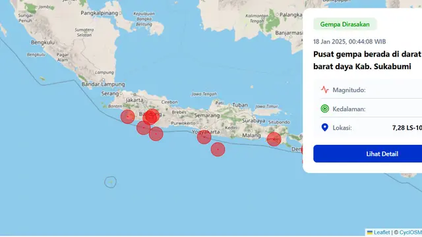The image size is (422, 237).
Task: Click the Magnitudo: label
Action: click(x=349, y=90)
